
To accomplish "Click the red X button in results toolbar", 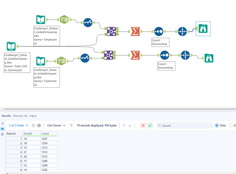I will pos(143,125).
